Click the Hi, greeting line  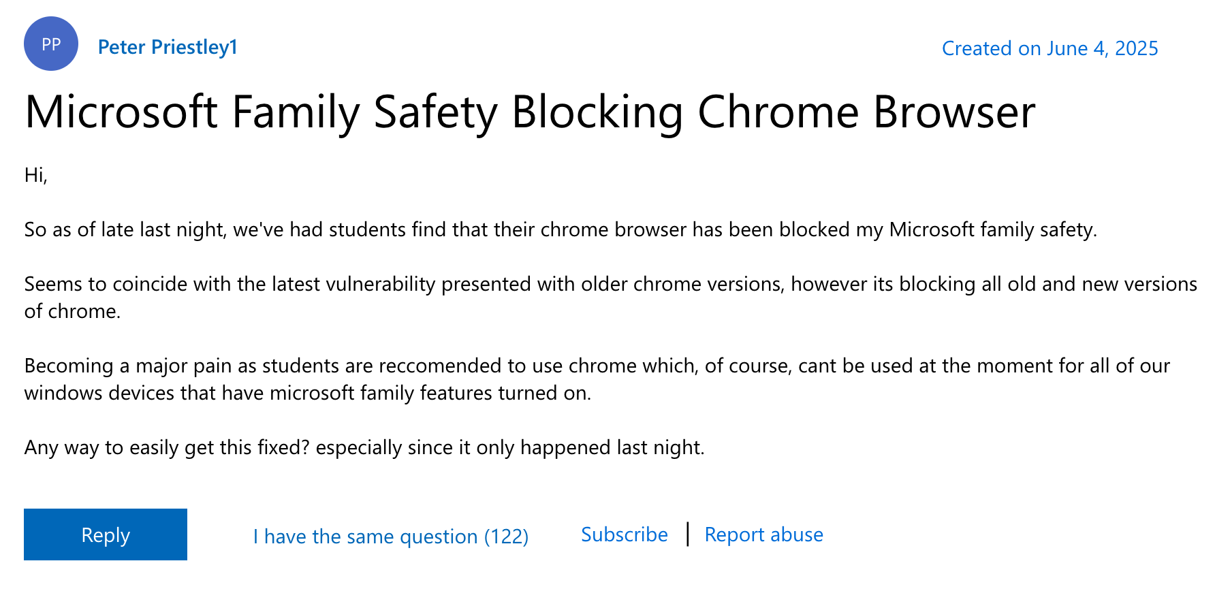36,175
